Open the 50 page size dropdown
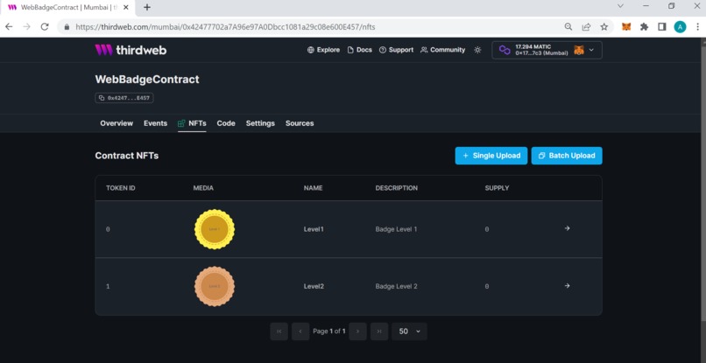This screenshot has width=706, height=363. [409, 332]
